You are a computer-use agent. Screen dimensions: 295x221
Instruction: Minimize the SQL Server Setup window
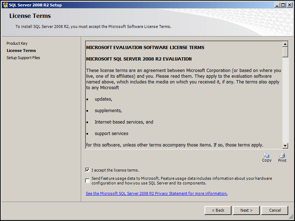(277, 5)
